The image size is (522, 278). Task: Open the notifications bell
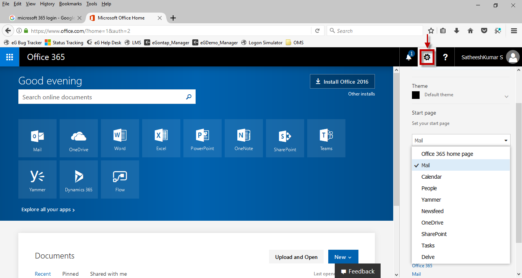(x=409, y=57)
